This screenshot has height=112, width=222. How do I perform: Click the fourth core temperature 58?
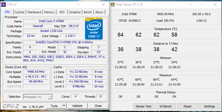click(174, 35)
